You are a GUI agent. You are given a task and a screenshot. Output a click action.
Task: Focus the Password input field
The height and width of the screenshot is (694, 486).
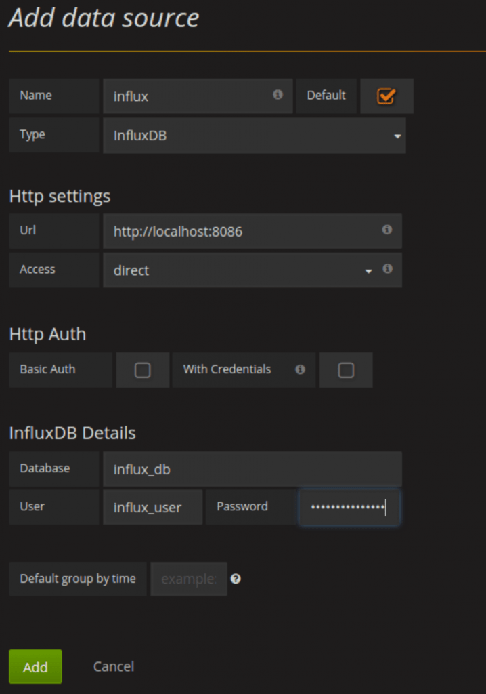349,507
